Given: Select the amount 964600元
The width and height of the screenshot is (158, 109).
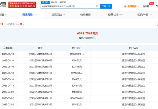Looking at the screenshot, I should click(x=77, y=79).
